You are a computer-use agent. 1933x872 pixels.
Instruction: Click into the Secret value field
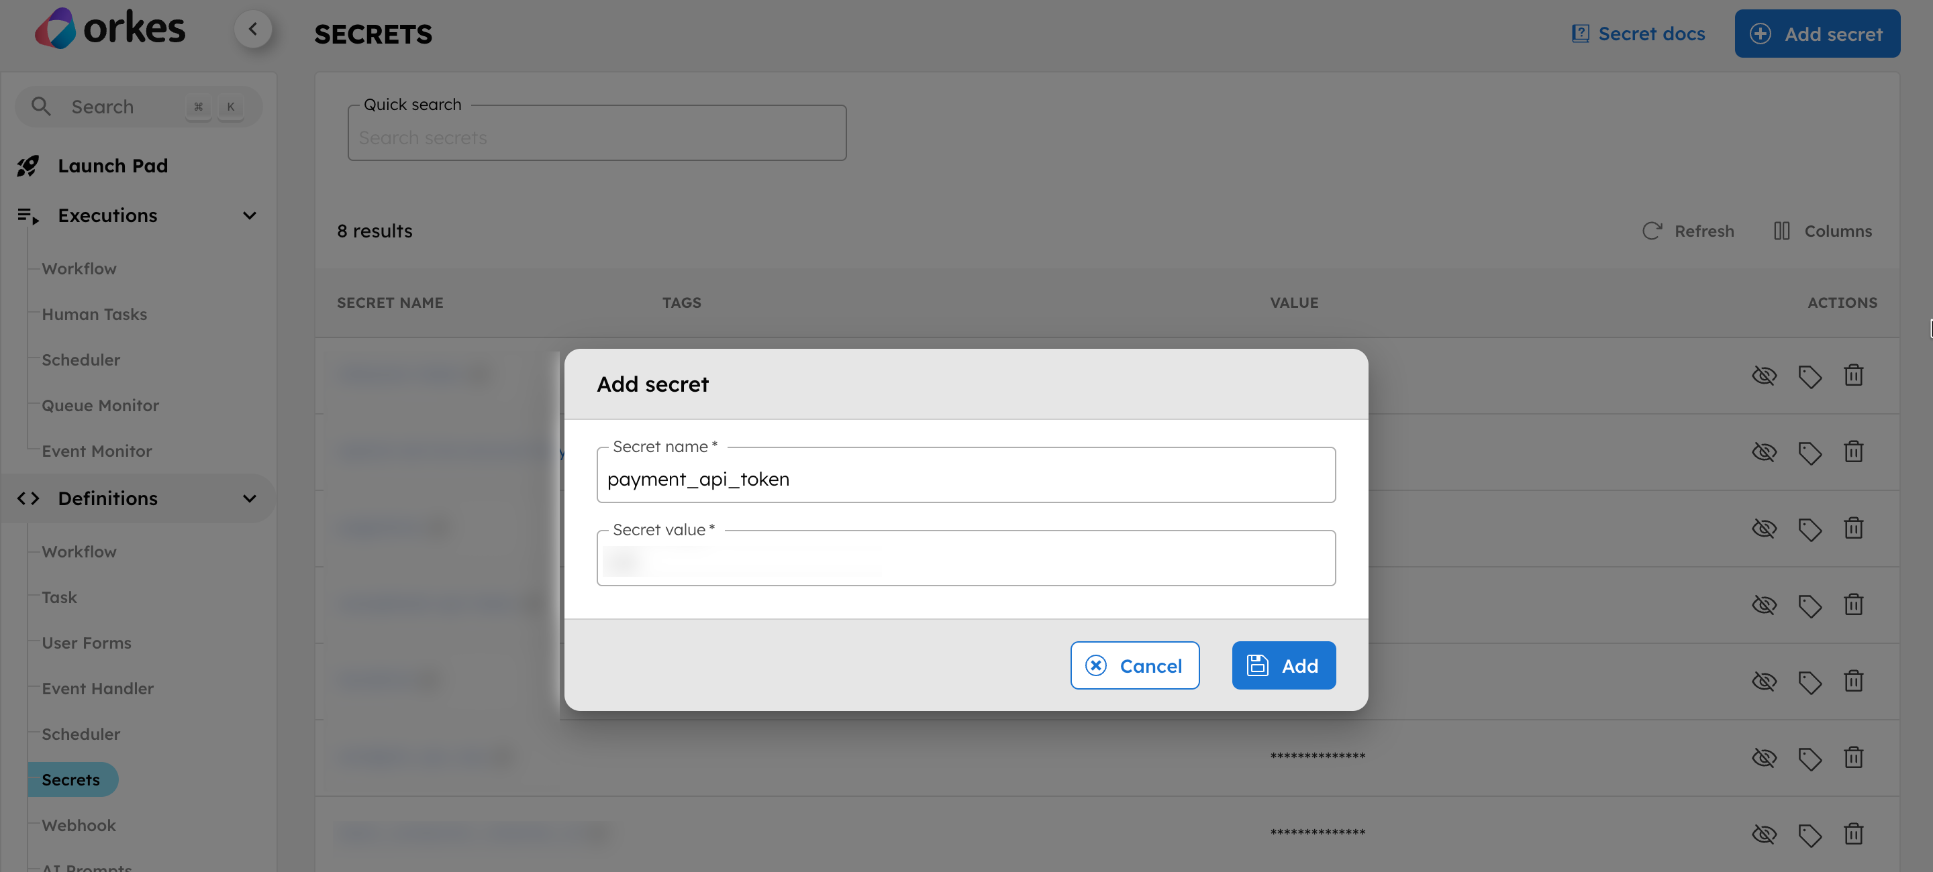(965, 559)
